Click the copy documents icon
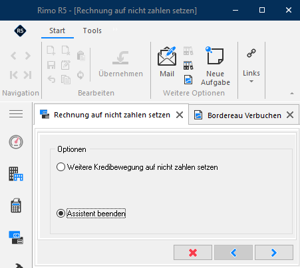Screen dimensions: 300x268 66,80
